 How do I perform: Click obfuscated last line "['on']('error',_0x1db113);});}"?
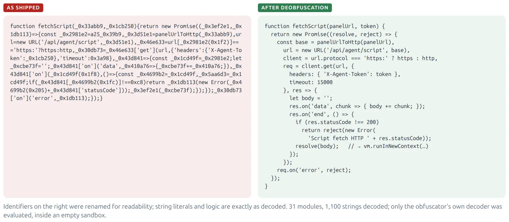click(57, 98)
